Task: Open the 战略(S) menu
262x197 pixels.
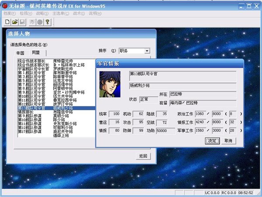Action: click(x=42, y=14)
